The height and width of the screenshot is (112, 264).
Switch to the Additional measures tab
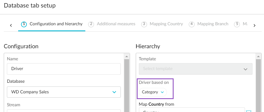[112, 24]
